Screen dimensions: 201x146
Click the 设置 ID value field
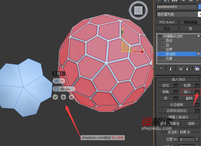187,139
